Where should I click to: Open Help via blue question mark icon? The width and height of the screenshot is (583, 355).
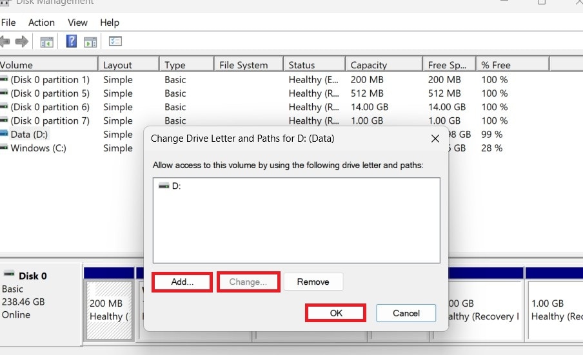pyautogui.click(x=72, y=41)
